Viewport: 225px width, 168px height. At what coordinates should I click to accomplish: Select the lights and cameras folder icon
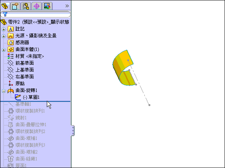coord(11,36)
